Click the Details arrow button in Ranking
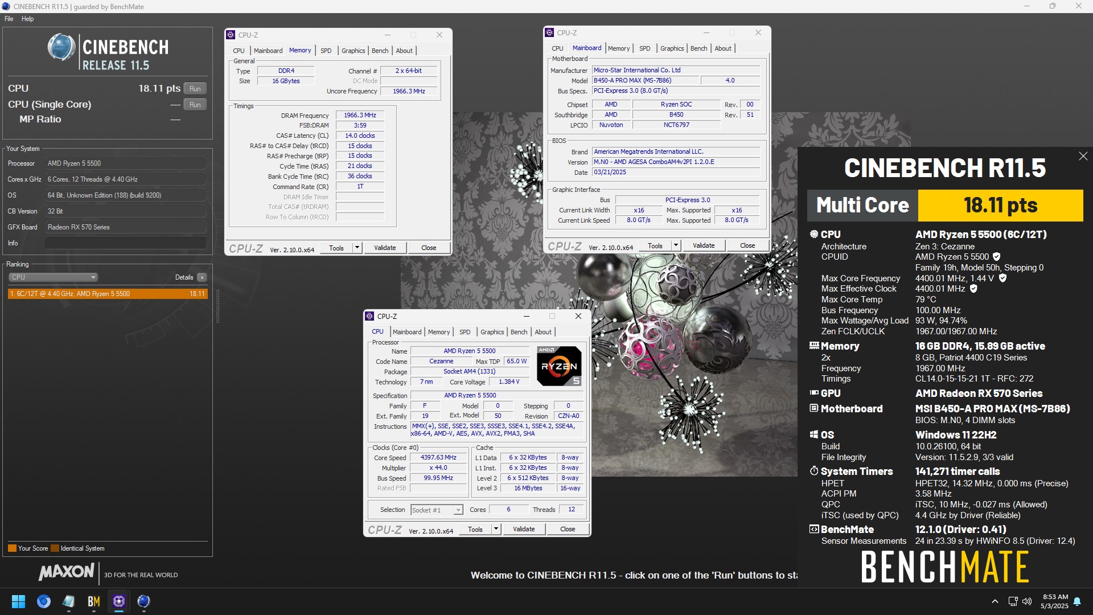This screenshot has width=1093, height=615. point(202,277)
